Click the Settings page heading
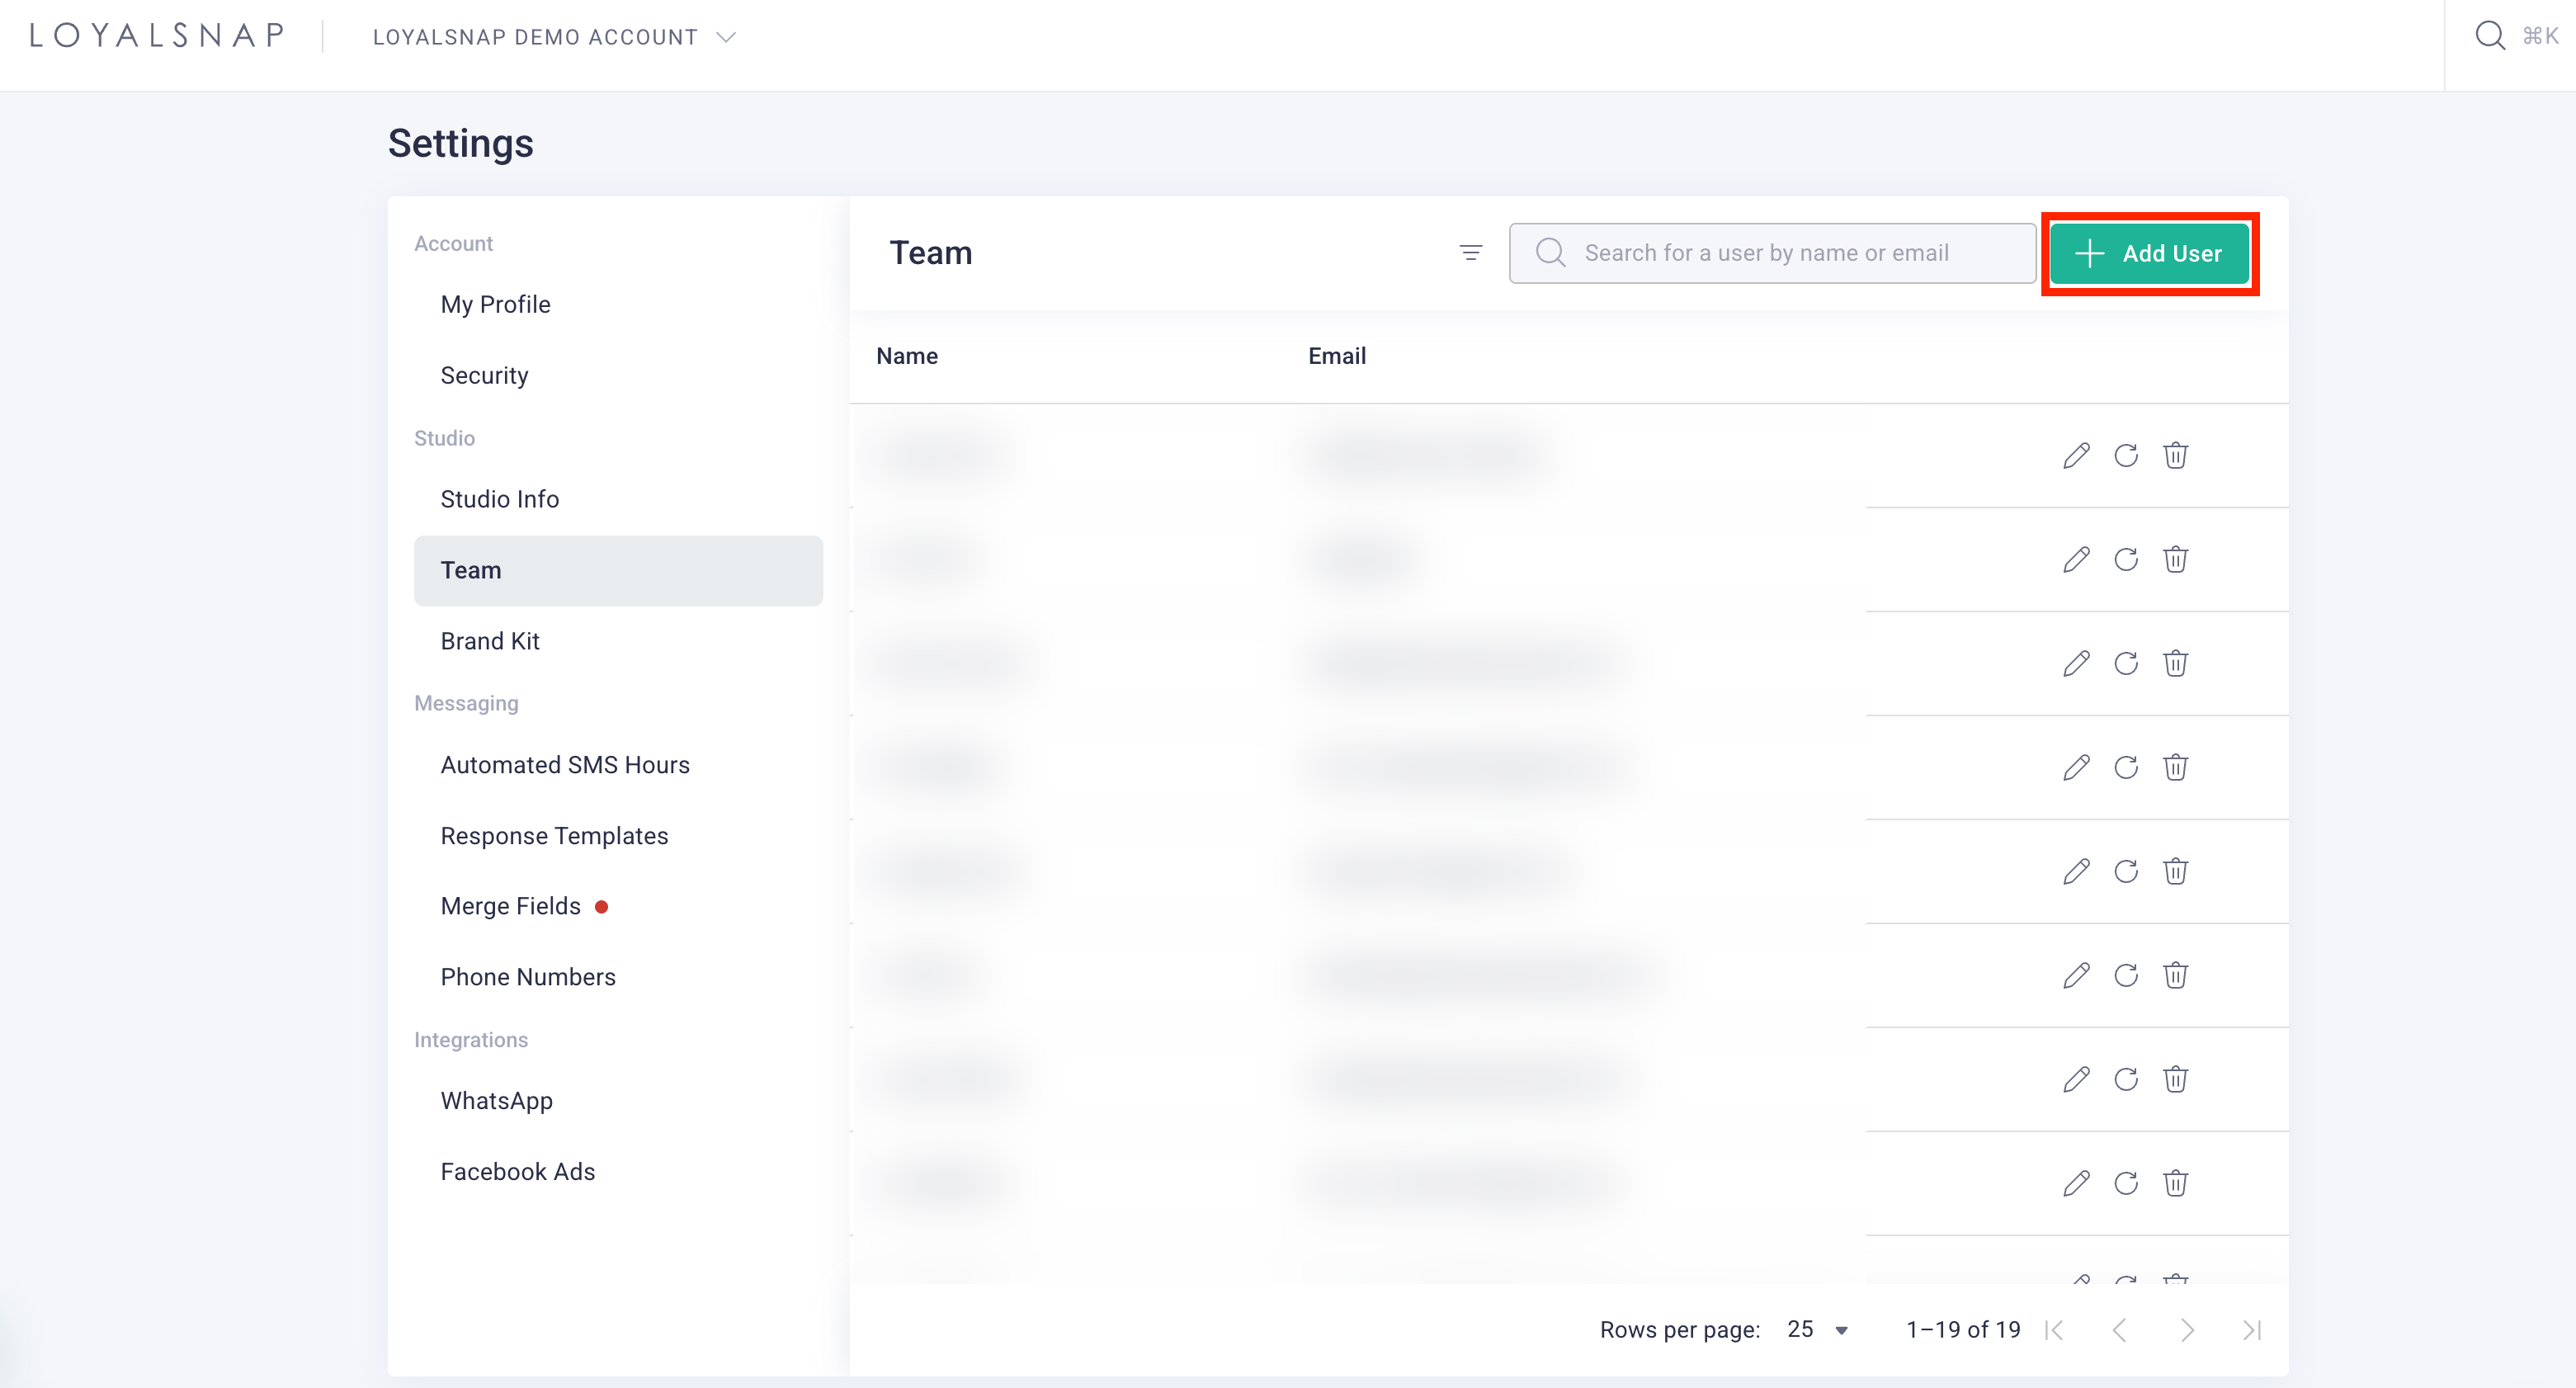The image size is (2576, 1388). click(461, 143)
